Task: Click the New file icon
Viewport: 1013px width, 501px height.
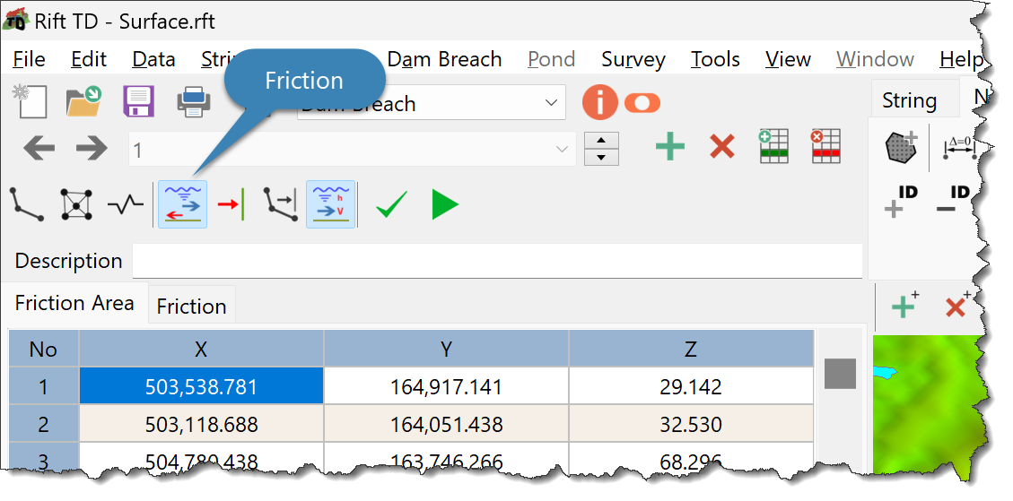Action: pos(30,102)
